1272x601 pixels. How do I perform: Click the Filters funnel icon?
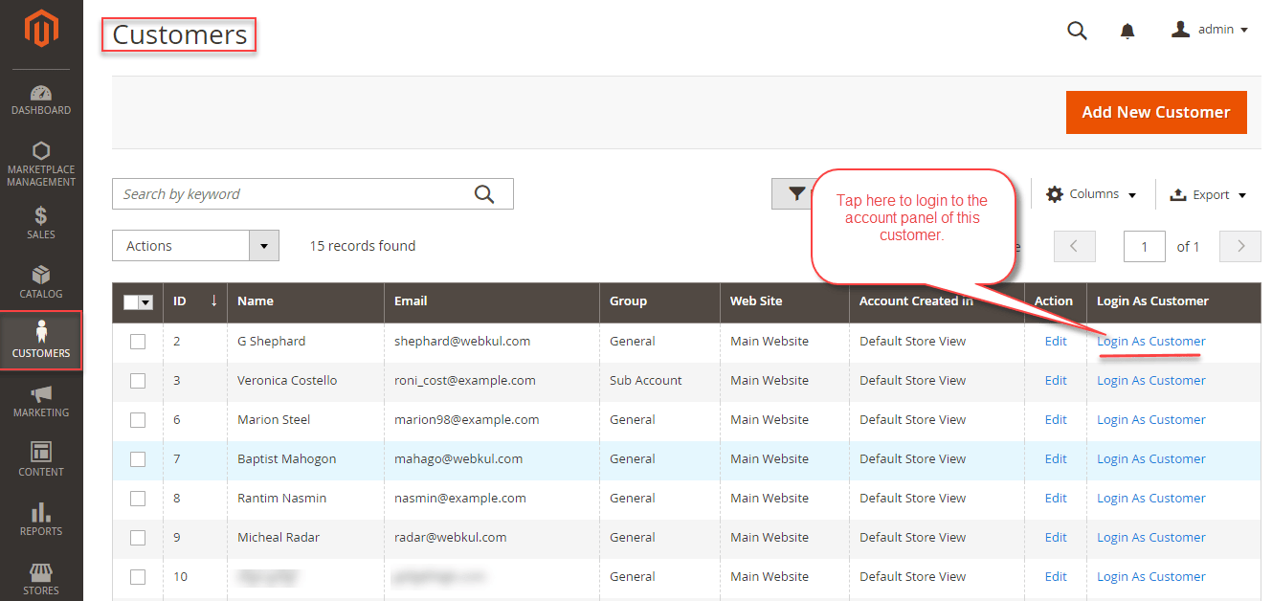(796, 194)
